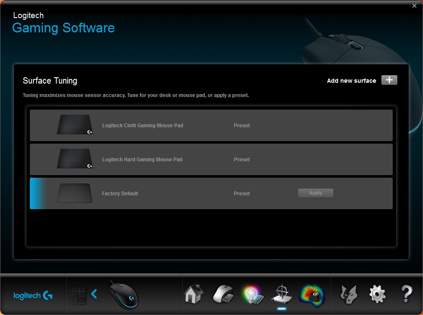The image size is (423, 315).
Task: Open the Arx Control wolf icon
Action: 349,294
